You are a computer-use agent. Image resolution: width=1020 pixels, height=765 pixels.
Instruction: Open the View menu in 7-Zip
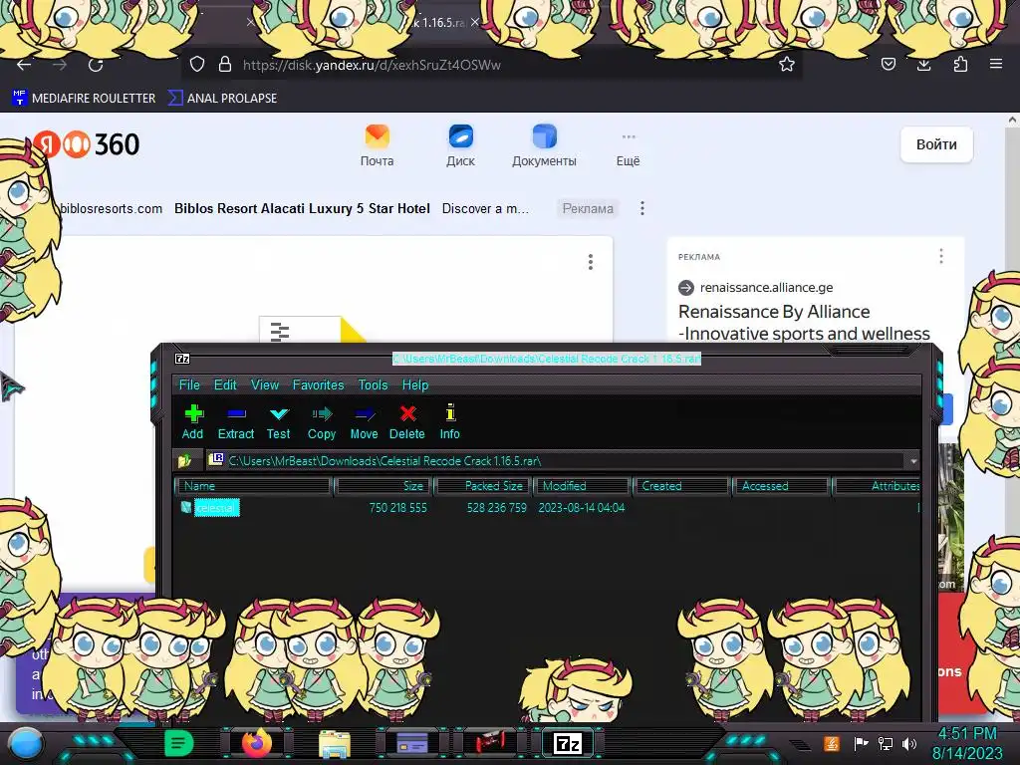point(265,385)
